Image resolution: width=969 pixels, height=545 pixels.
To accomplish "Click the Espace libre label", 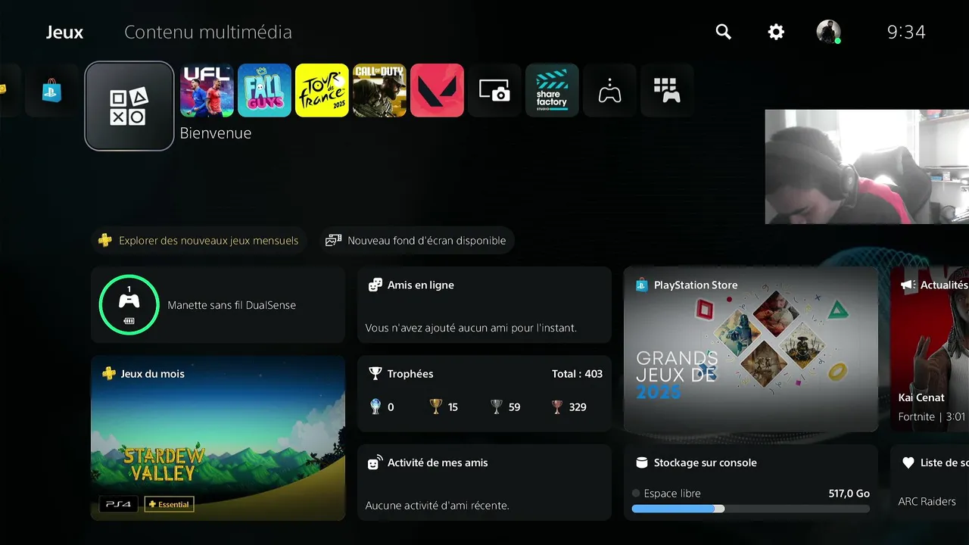I will [672, 494].
